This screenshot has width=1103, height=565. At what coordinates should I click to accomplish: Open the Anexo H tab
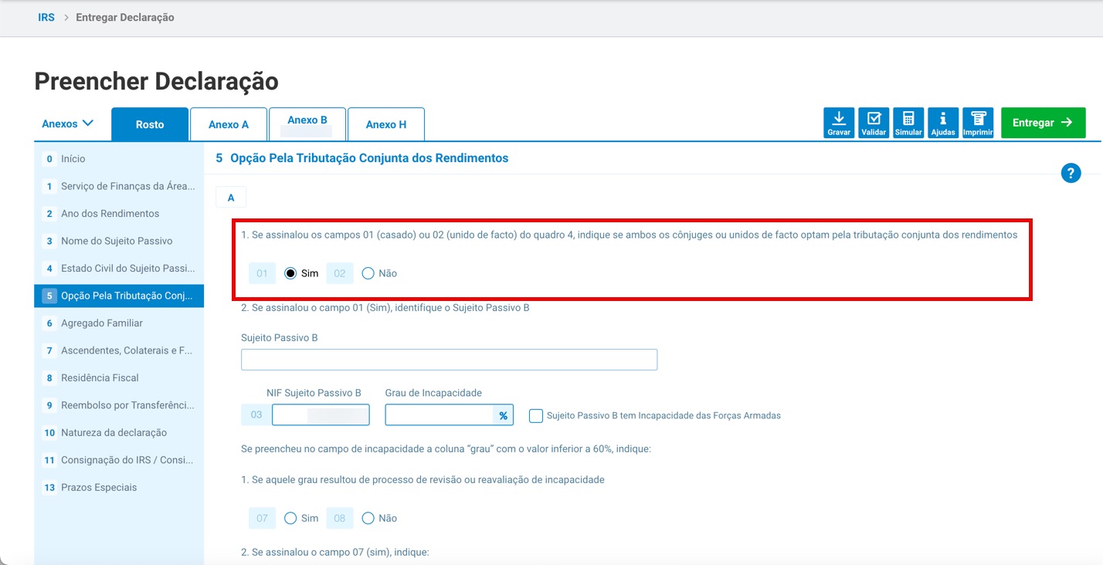tap(386, 124)
